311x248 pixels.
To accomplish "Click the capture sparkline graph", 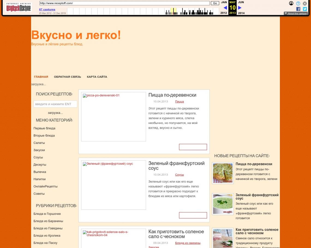I will [x=143, y=11].
